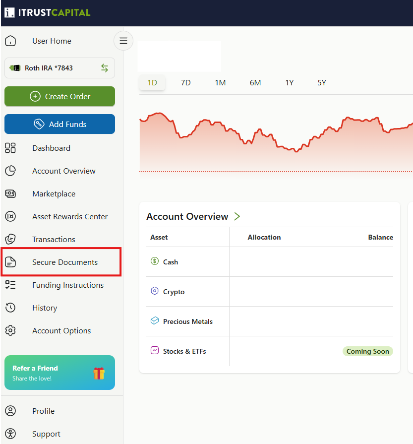Click the Allocation column header
The image size is (413, 444).
pos(264,237)
